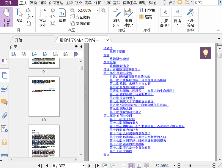Collapse the ribbon with the arrow

(218, 30)
